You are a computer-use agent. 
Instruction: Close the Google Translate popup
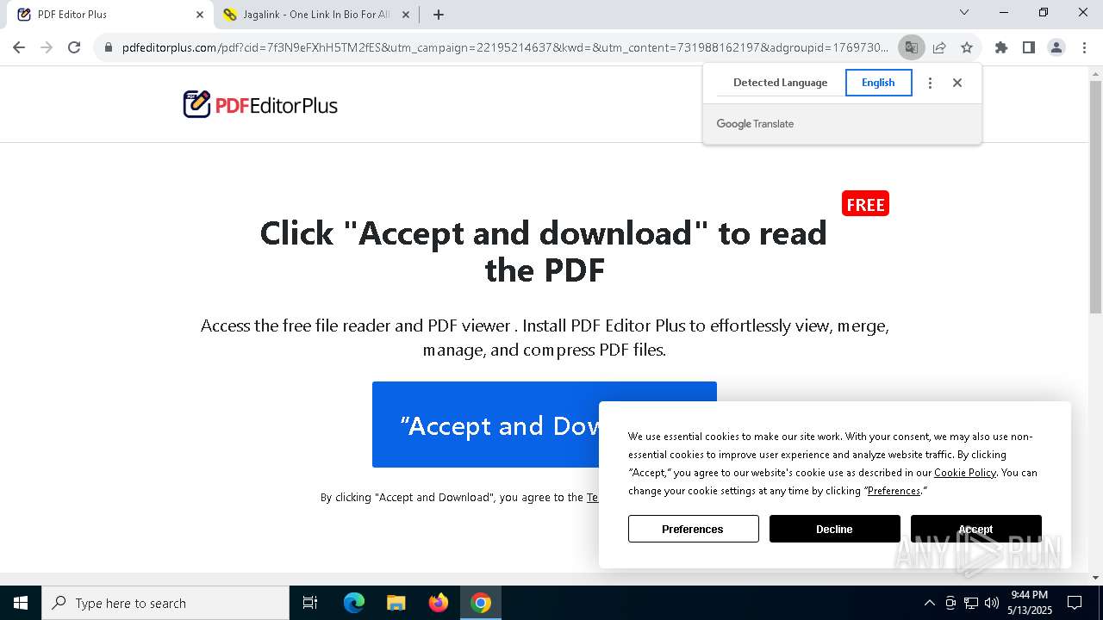tap(957, 83)
